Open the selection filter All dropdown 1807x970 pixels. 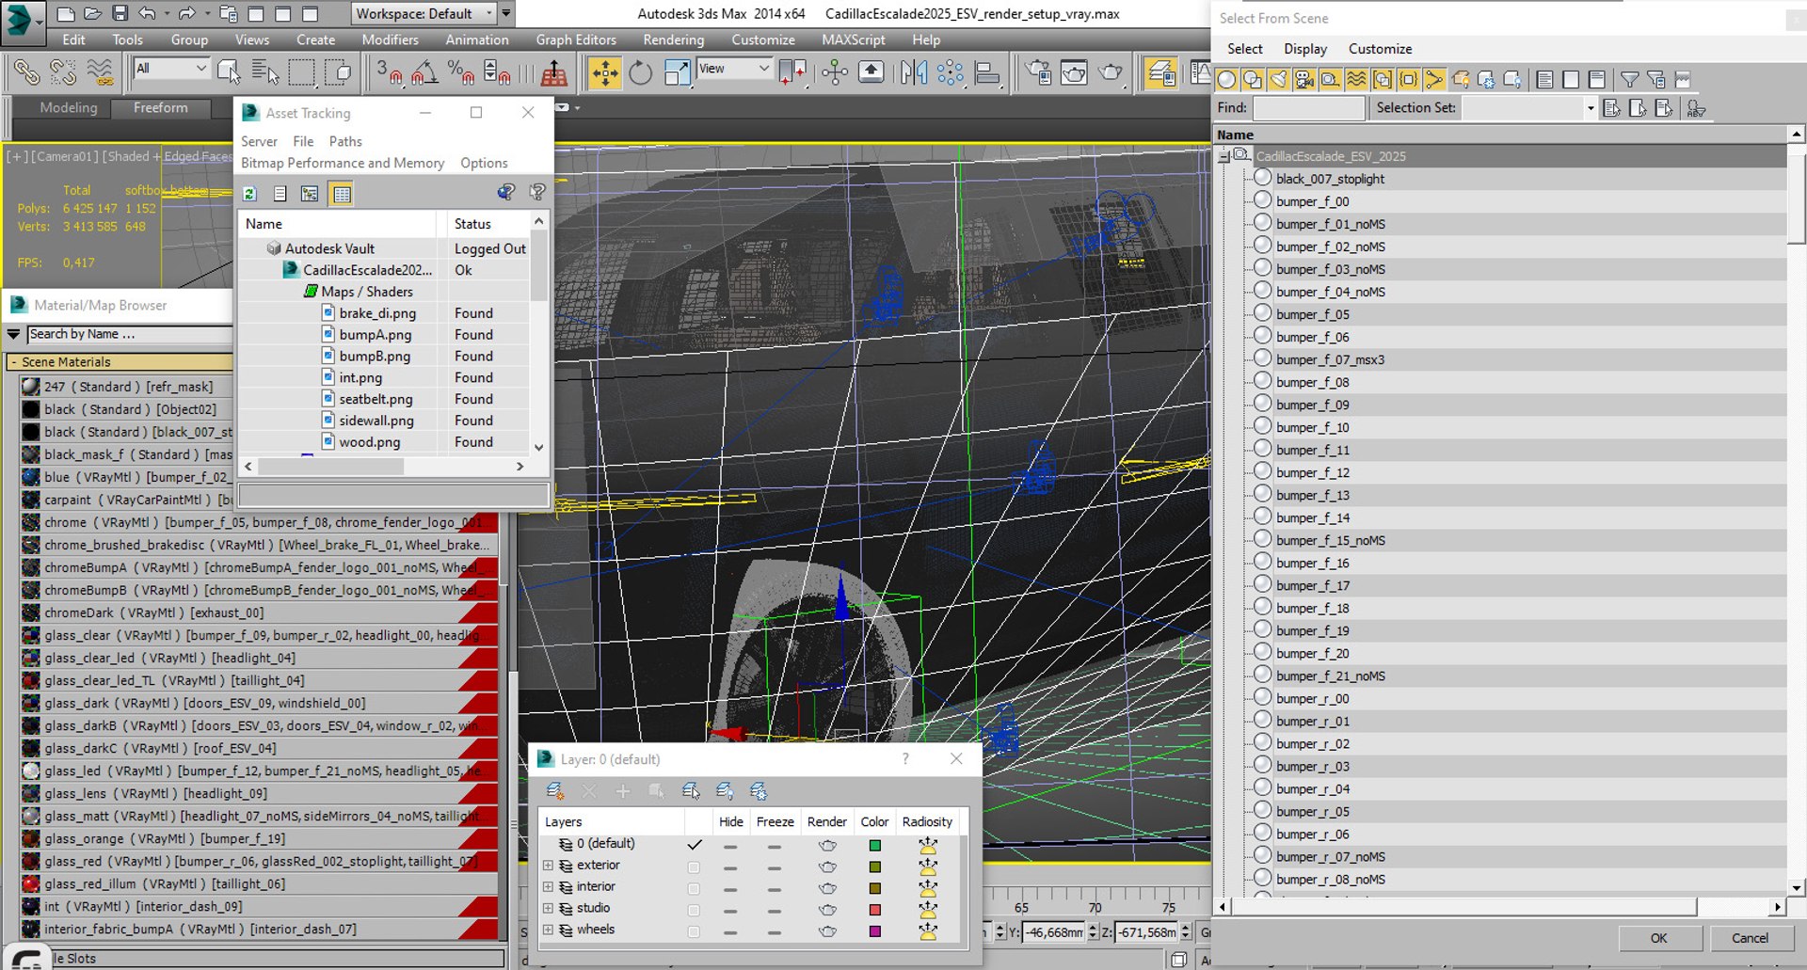(x=171, y=69)
